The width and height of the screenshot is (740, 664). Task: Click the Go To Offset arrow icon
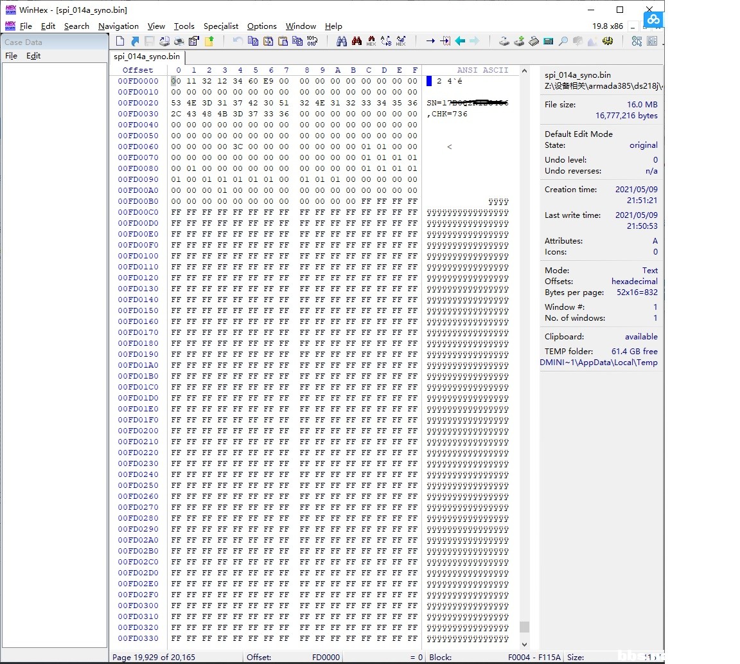click(x=430, y=41)
